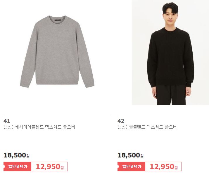The height and width of the screenshot is (177, 209).
Task: Select the ranking number 42
Action: (x=121, y=121)
